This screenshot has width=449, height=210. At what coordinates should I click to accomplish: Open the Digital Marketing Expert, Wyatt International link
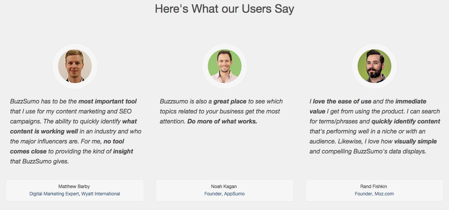75,193
